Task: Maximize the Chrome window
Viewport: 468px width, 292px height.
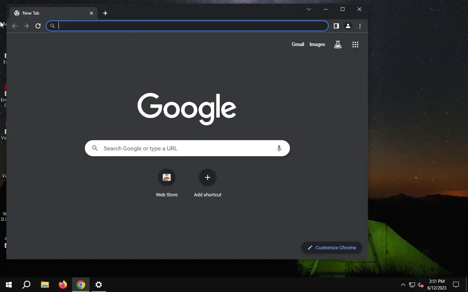Action: pos(343,9)
